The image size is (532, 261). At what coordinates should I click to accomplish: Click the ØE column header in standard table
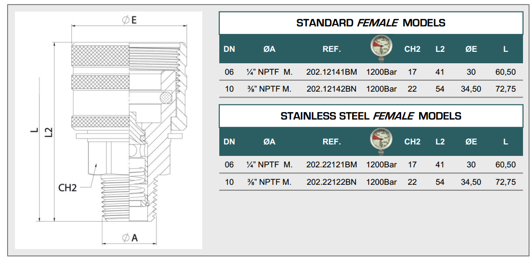click(x=471, y=49)
